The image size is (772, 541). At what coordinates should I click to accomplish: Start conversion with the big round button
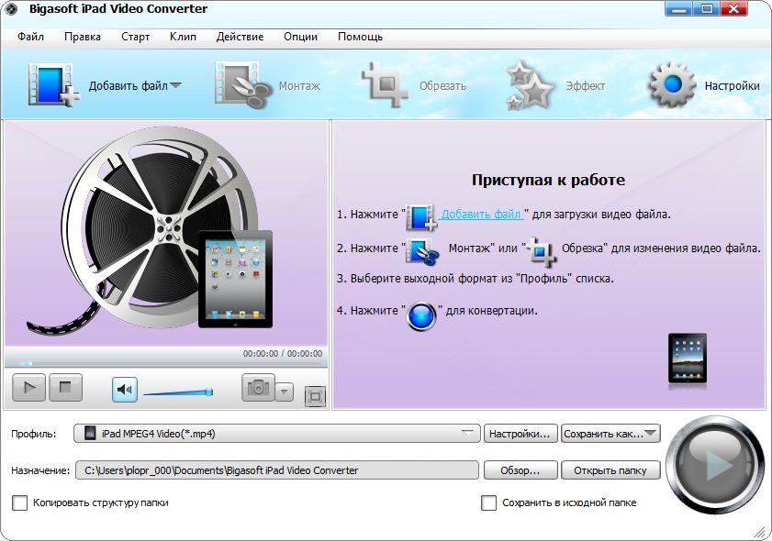point(715,469)
